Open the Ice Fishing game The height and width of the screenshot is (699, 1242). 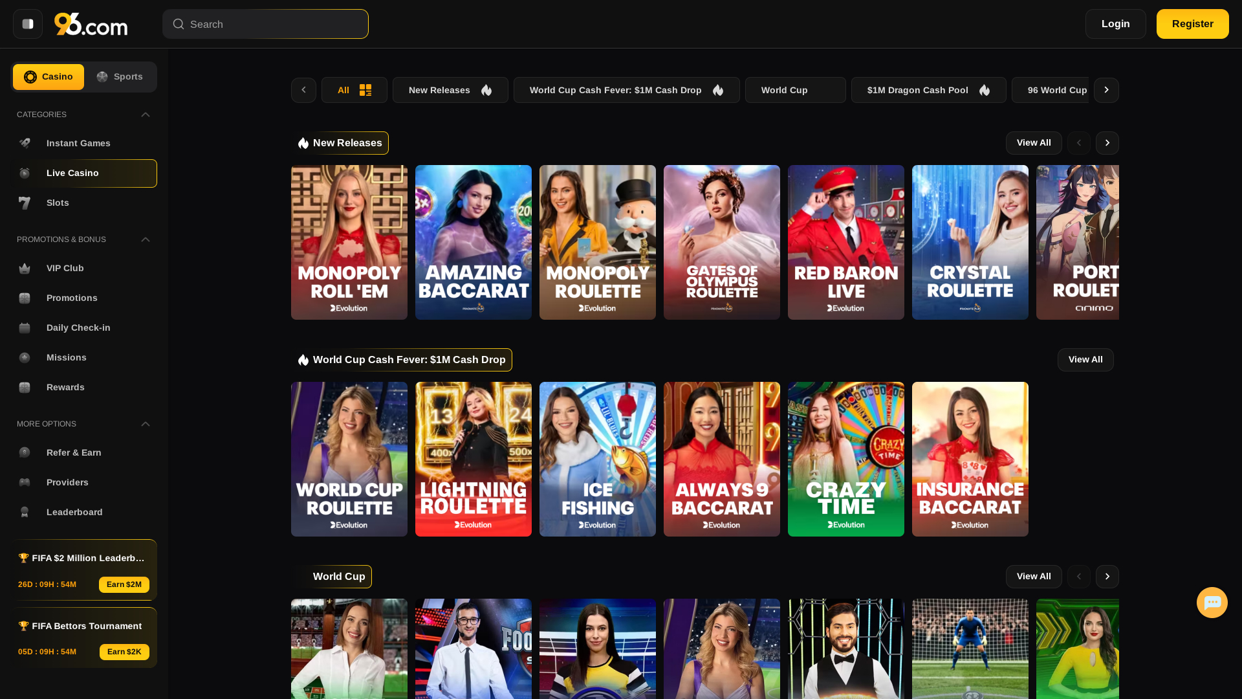[x=598, y=459]
